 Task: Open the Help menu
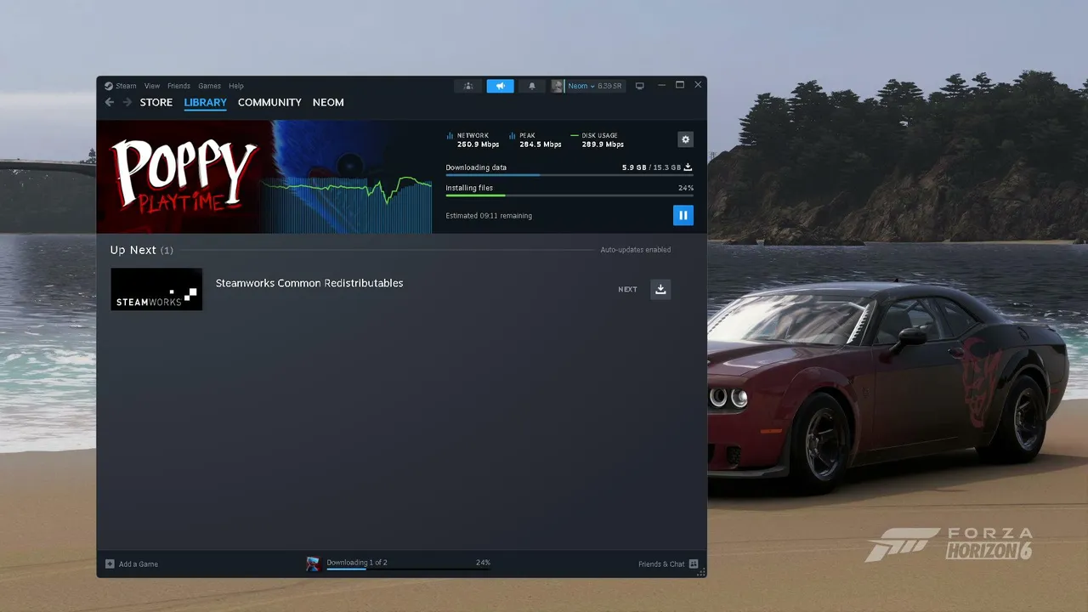point(236,86)
